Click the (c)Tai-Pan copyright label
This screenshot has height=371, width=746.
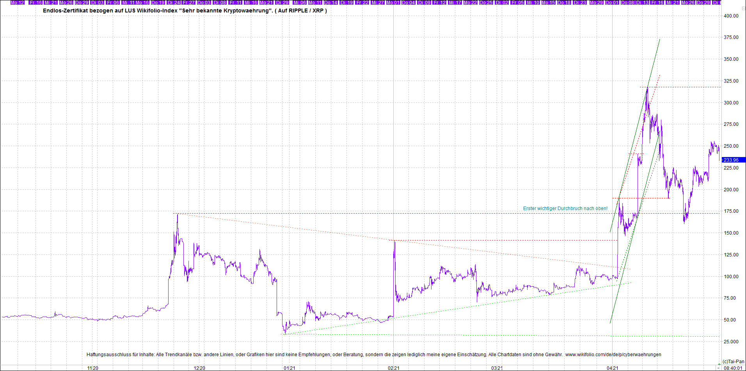click(x=733, y=362)
